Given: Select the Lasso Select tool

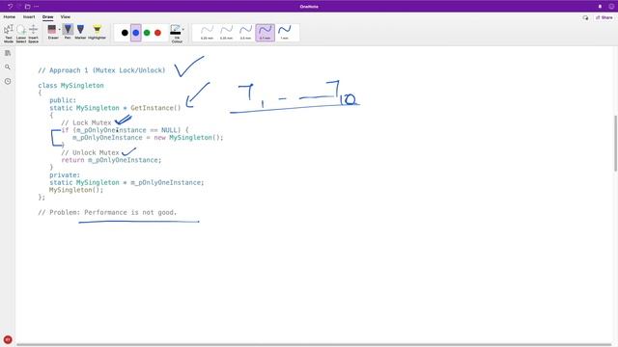Looking at the screenshot, I should coord(21,34).
